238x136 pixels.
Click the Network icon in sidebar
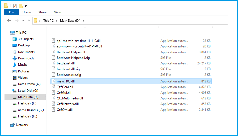tap(12, 125)
